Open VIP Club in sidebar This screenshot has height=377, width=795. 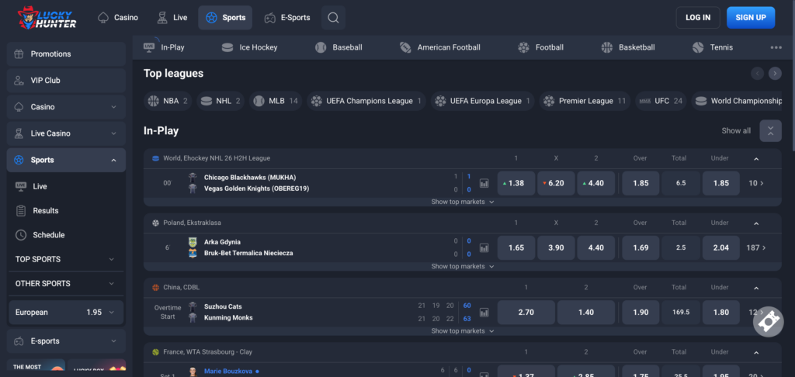click(66, 81)
